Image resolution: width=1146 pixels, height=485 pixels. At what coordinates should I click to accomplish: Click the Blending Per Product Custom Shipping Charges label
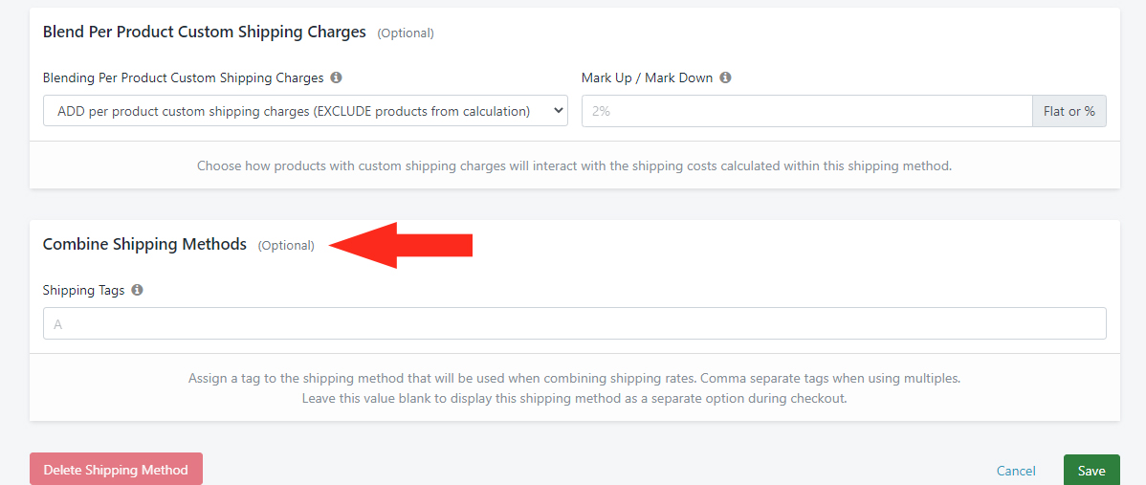[x=184, y=78]
